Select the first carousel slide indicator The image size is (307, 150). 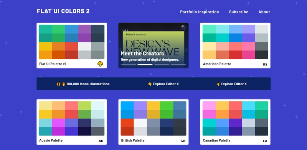[128, 65]
